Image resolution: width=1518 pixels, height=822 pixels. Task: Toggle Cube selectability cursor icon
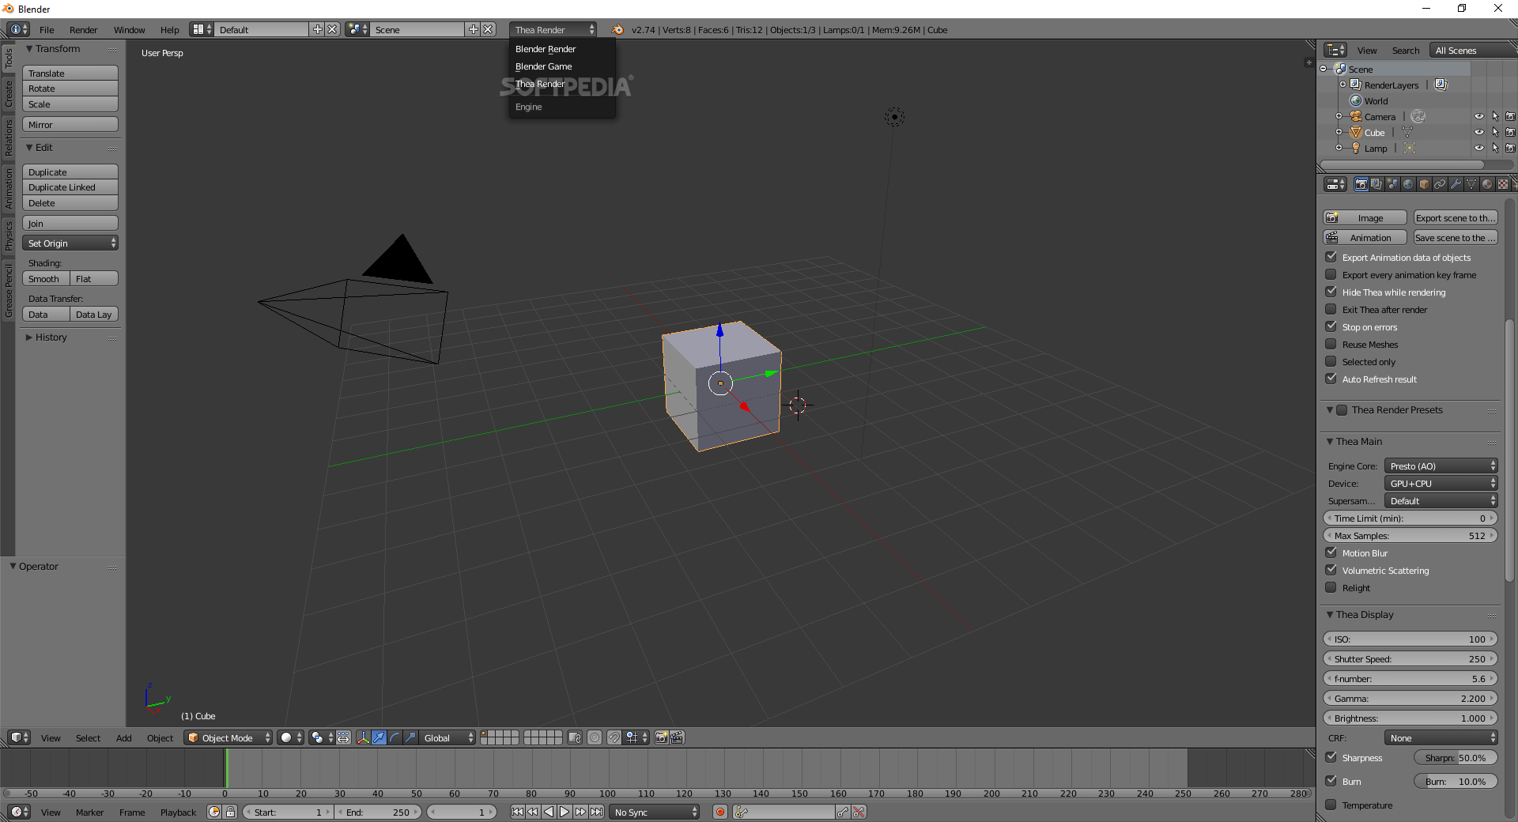coord(1494,132)
